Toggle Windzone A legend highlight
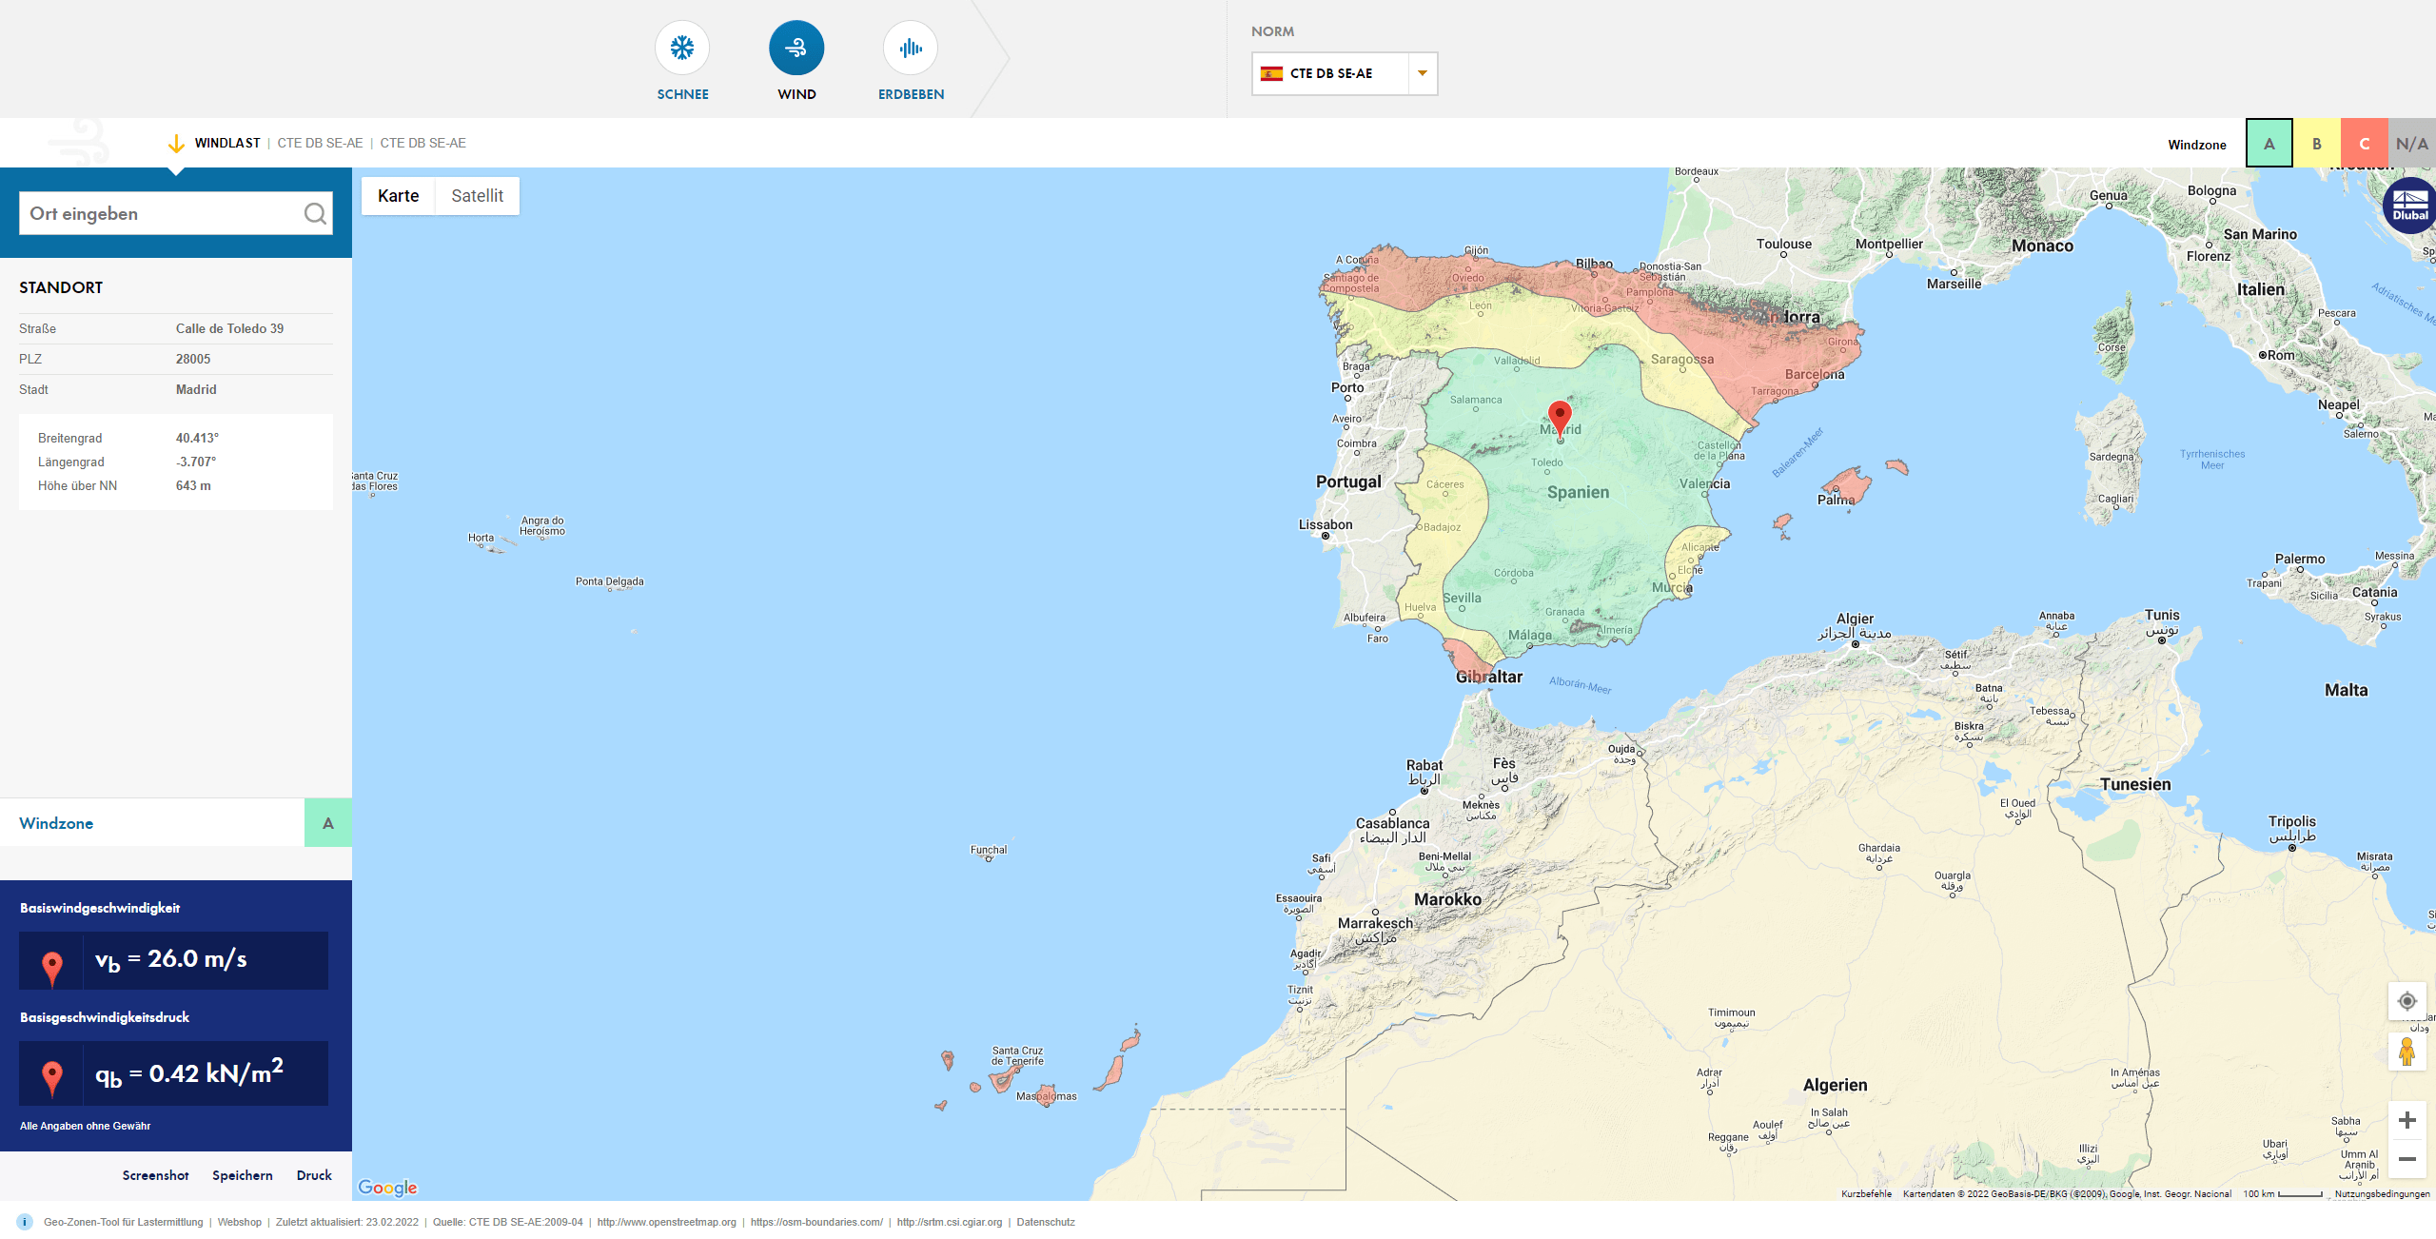2436x1239 pixels. pos(2269,143)
